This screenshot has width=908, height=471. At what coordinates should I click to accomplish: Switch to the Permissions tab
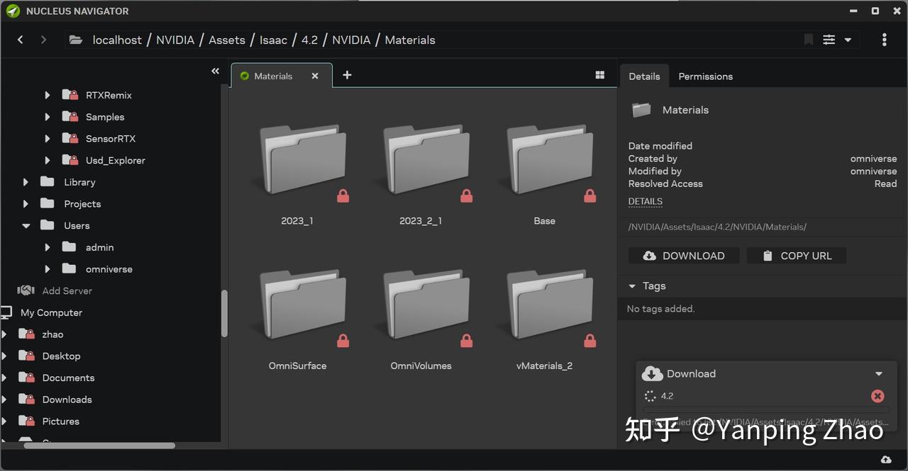pyautogui.click(x=705, y=76)
